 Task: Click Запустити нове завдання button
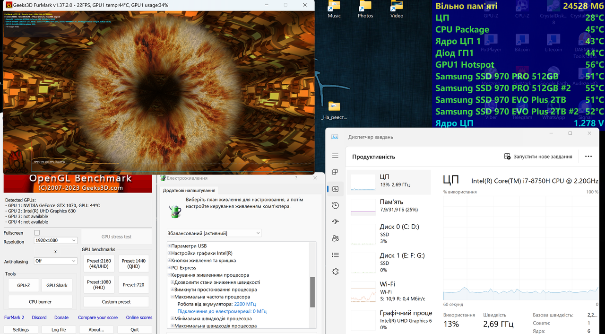pyautogui.click(x=538, y=157)
